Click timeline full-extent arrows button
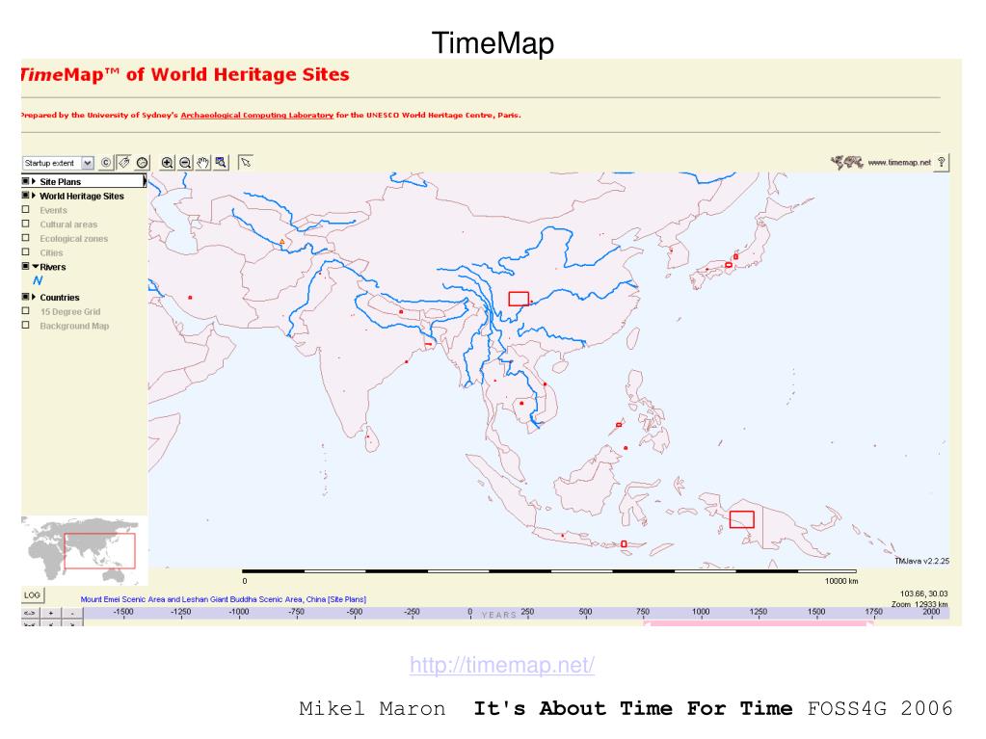 [30, 613]
